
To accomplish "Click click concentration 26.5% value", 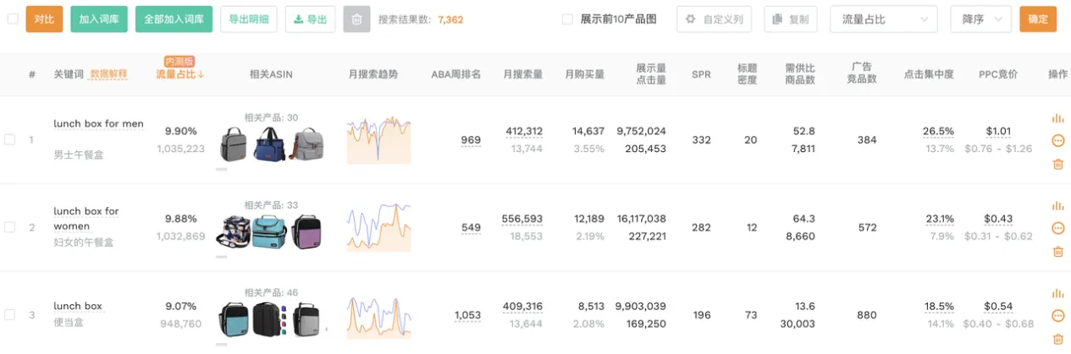I will pyautogui.click(x=938, y=131).
